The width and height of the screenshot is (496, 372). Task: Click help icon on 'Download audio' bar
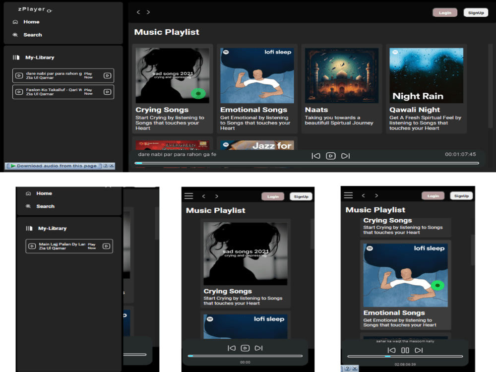coord(105,166)
